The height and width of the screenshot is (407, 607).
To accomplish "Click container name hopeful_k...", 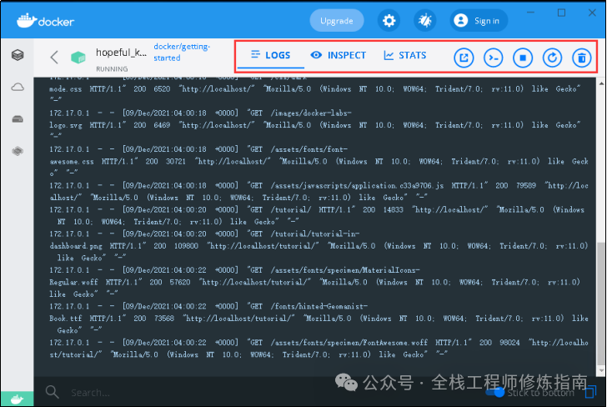I will 121,53.
